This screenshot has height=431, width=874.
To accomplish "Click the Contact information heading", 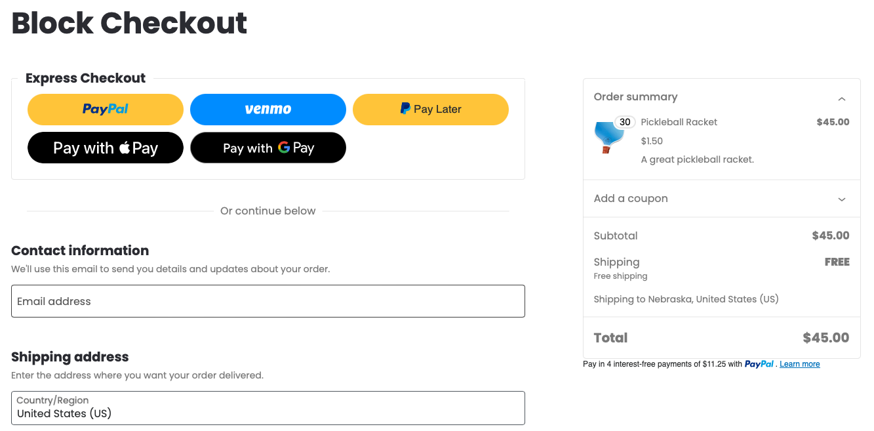I will (80, 251).
